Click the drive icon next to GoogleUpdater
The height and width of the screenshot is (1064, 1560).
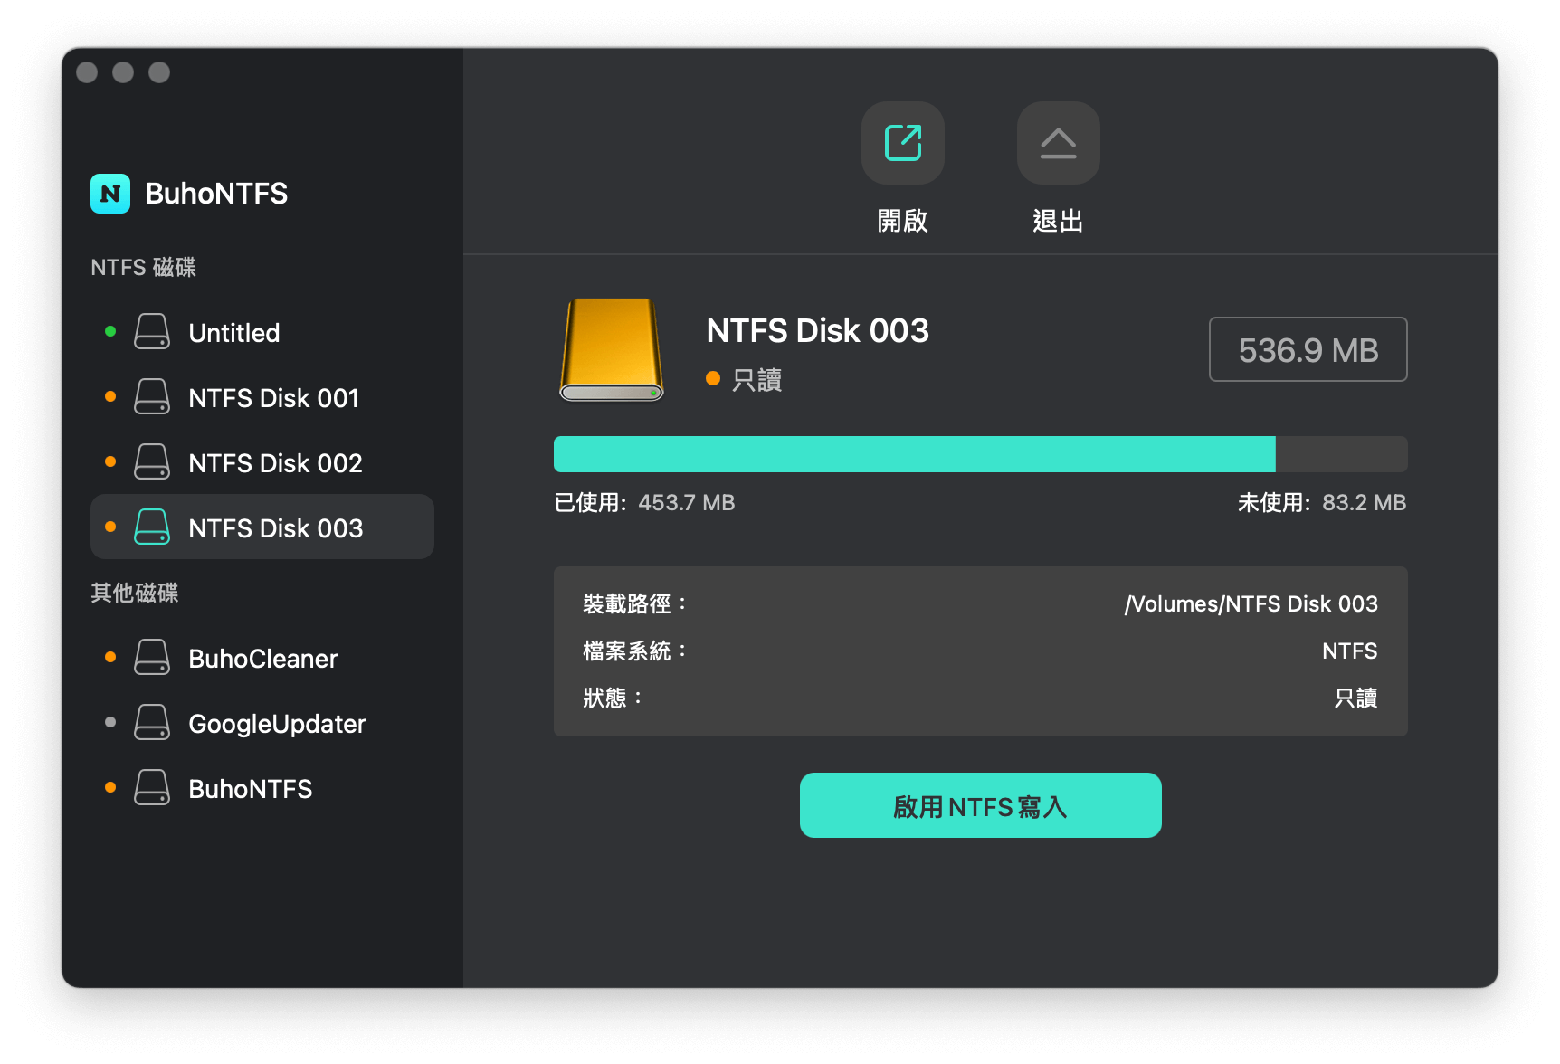click(152, 723)
